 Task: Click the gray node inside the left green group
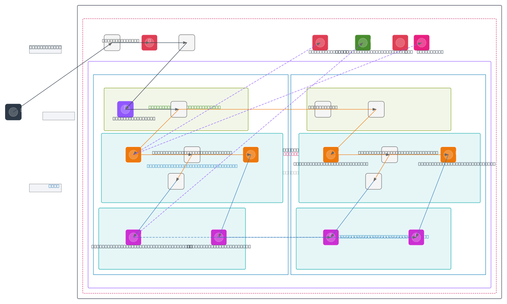[179, 109]
